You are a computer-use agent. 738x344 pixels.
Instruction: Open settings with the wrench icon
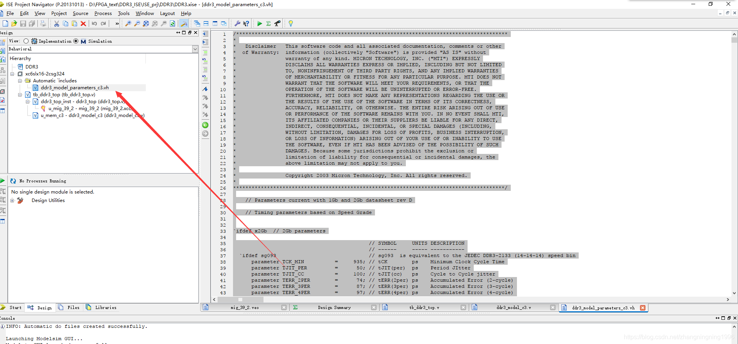tap(237, 23)
